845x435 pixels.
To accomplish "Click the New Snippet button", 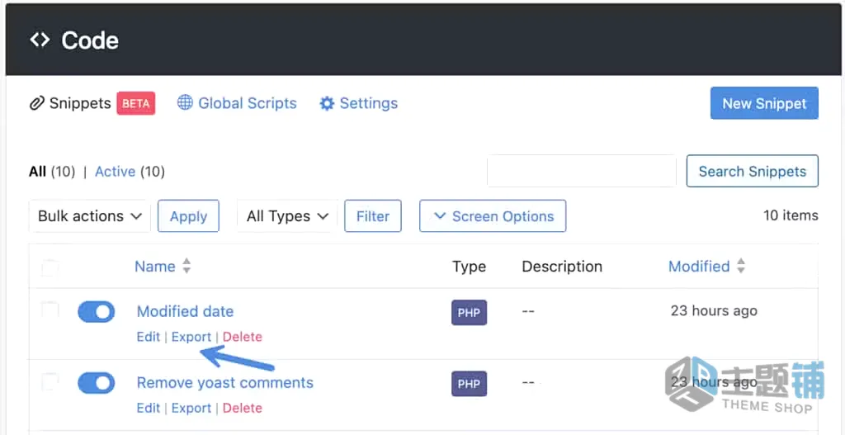I will [764, 103].
